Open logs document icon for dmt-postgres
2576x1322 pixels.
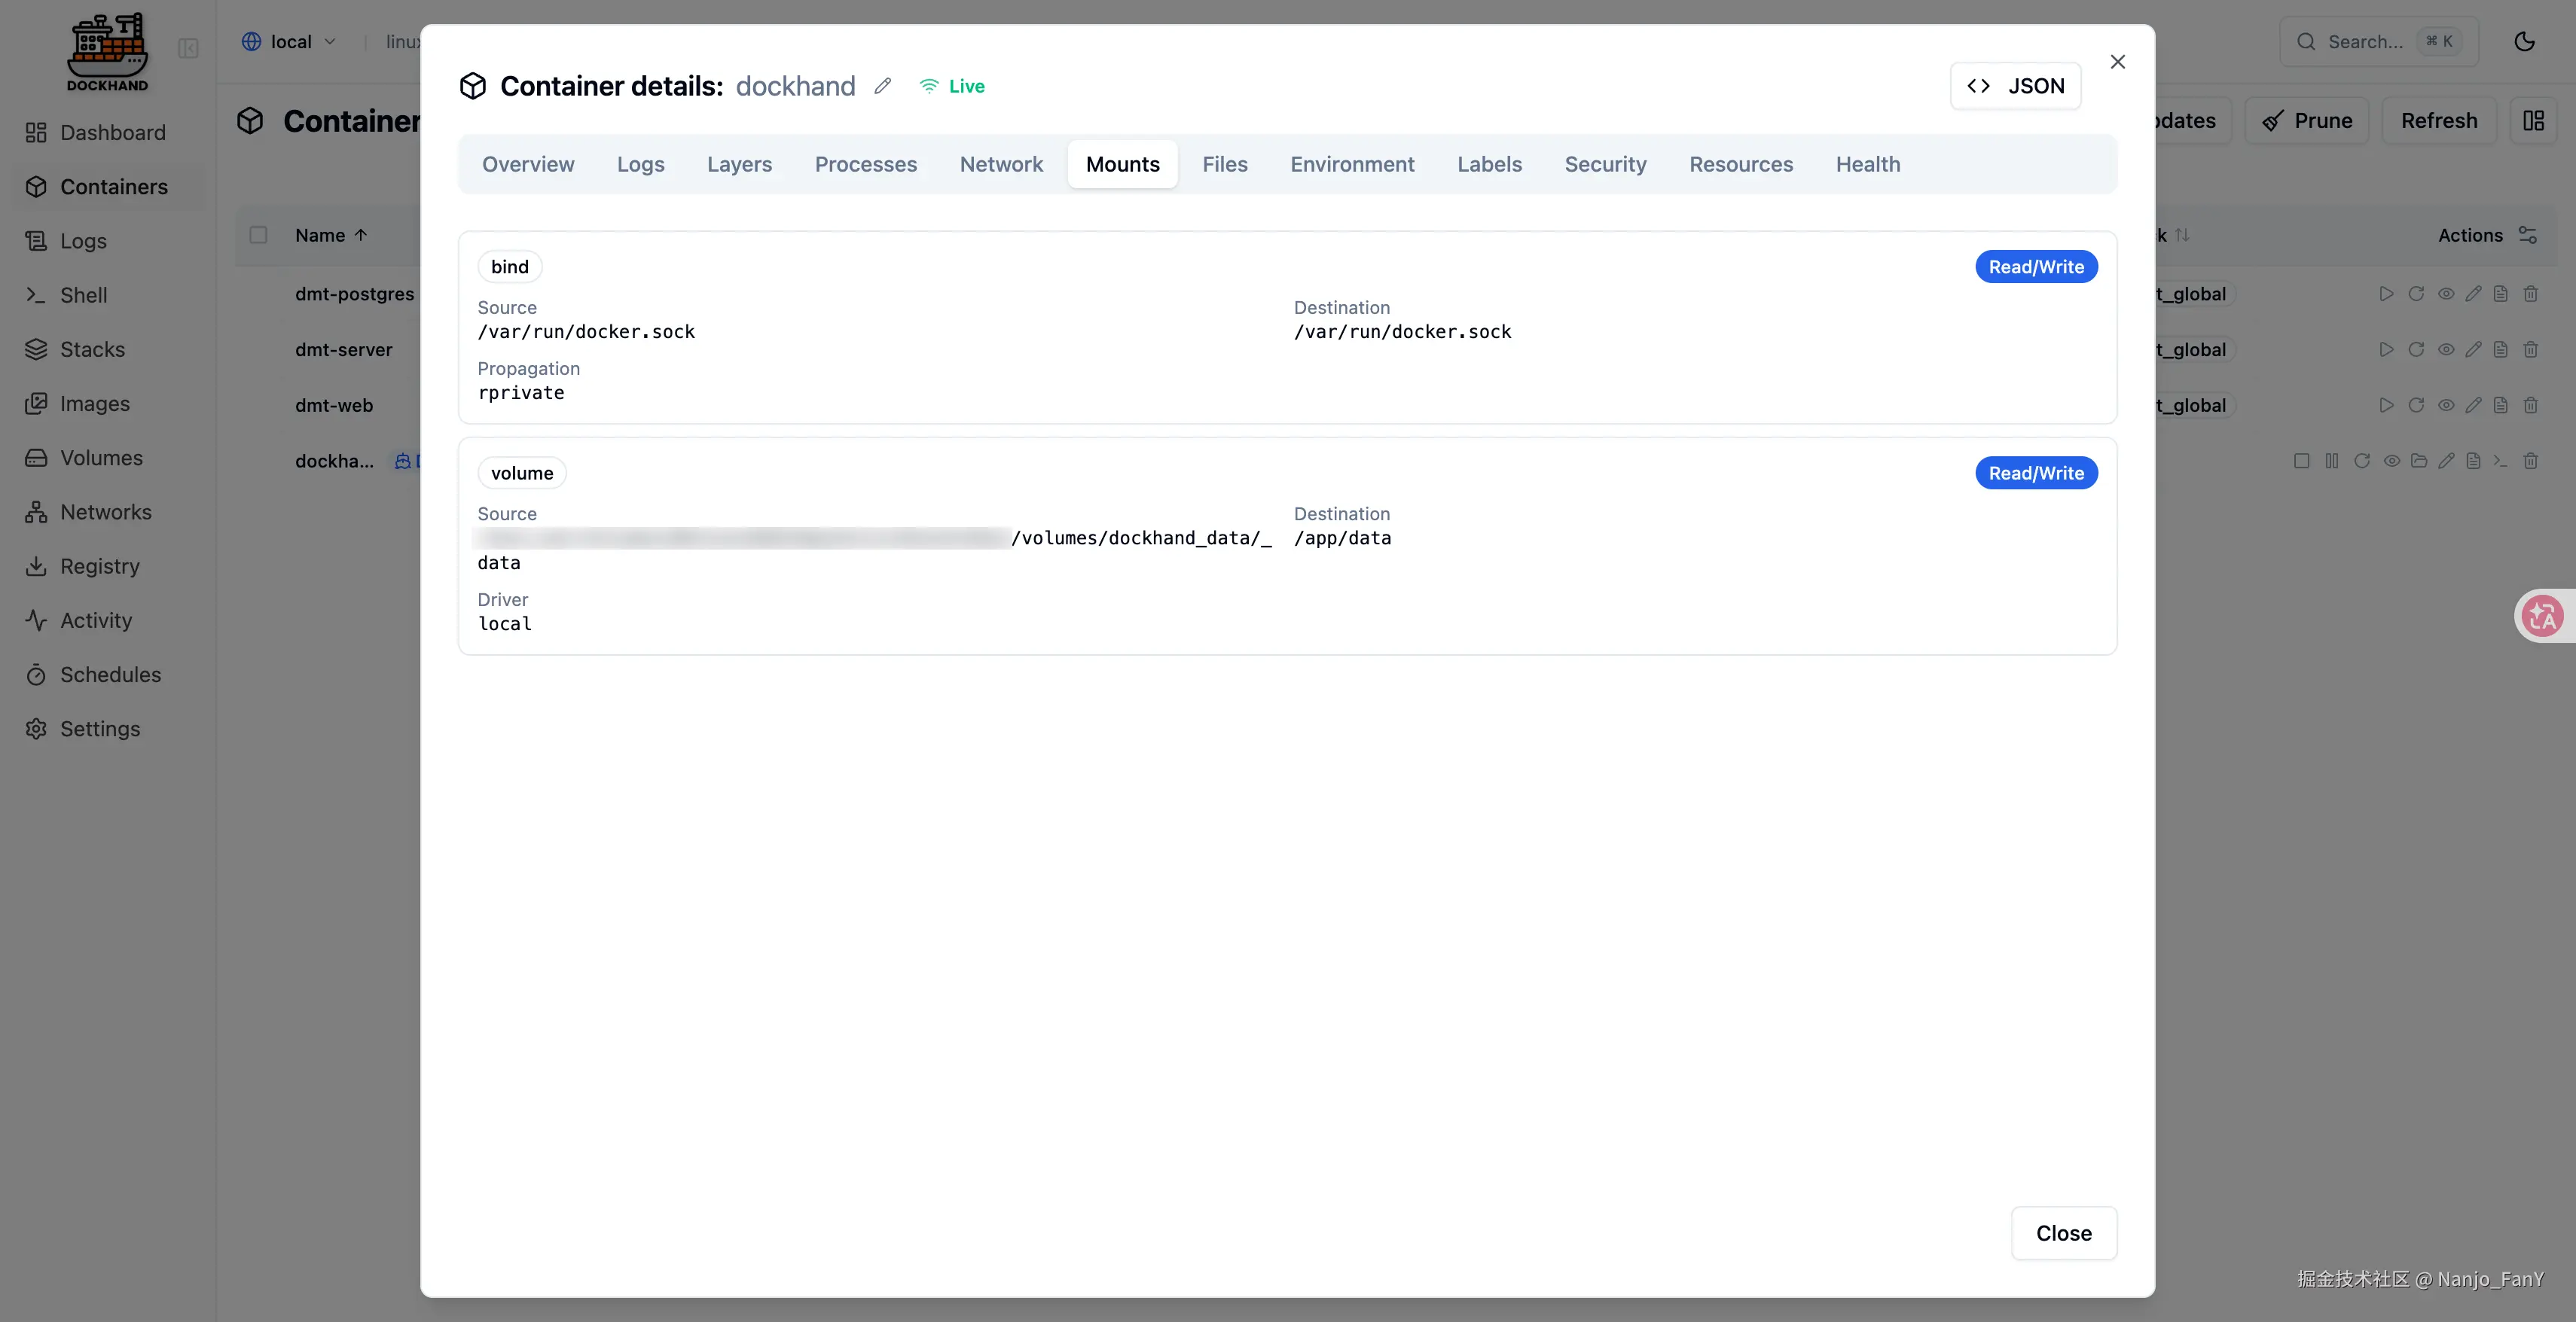point(2500,294)
